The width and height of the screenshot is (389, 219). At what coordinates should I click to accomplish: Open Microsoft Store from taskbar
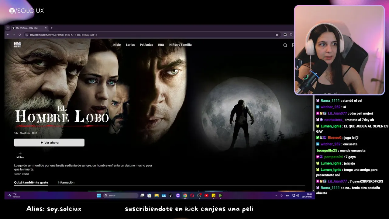tap(149, 196)
